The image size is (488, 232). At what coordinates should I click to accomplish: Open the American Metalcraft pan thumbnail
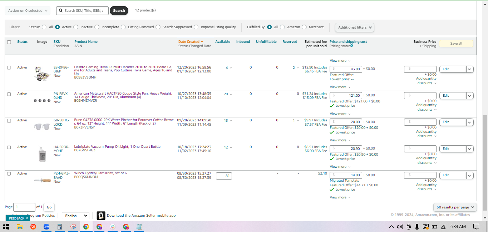(42, 101)
